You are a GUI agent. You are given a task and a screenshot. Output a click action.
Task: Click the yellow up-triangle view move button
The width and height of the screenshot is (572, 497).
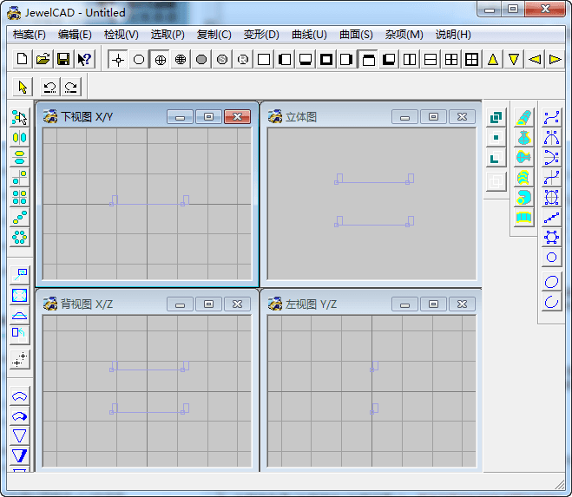click(493, 59)
